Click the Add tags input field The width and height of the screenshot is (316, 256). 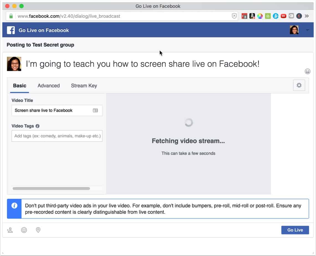click(57, 136)
